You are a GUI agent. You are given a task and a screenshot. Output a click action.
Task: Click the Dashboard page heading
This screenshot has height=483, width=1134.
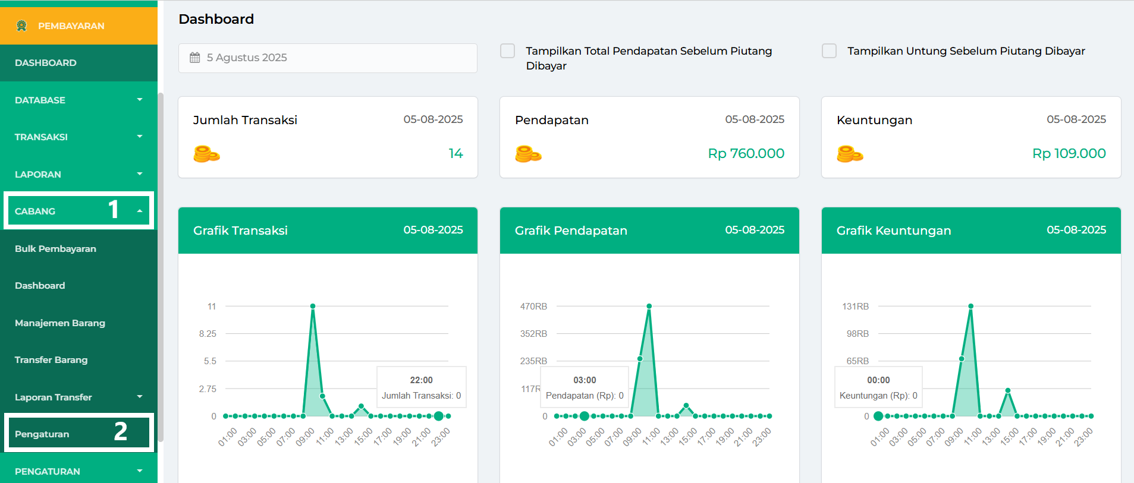[216, 19]
